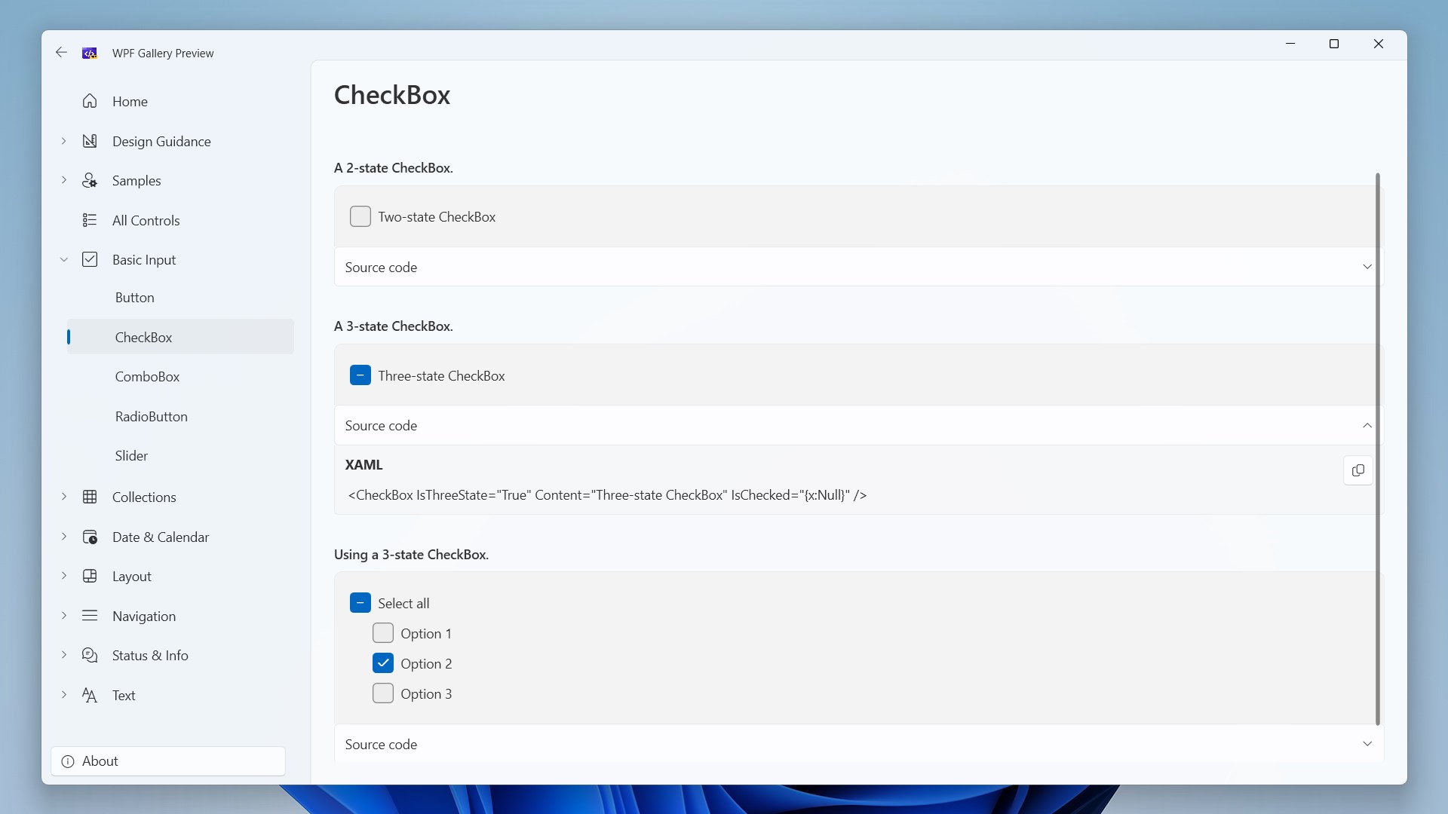The image size is (1448, 814).
Task: Expand the Collections tree node chevron
Action: [64, 497]
